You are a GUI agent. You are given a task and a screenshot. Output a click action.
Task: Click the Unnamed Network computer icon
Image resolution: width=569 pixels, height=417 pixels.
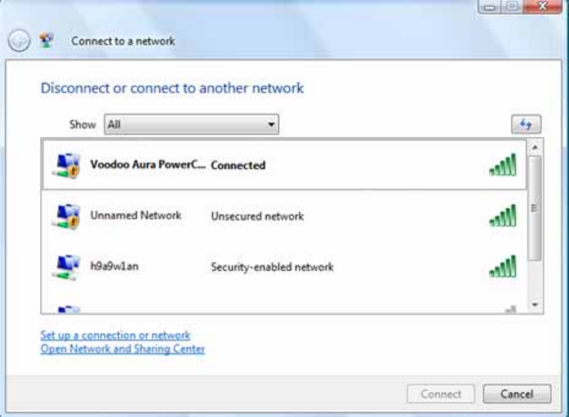(x=65, y=217)
